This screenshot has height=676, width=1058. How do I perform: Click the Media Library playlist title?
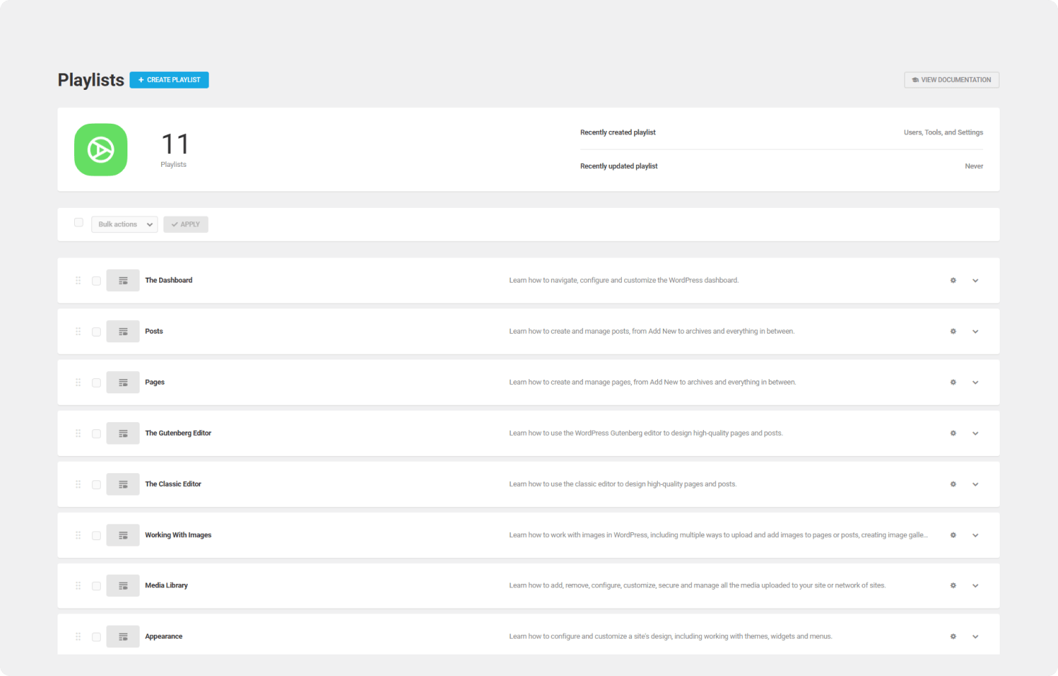(166, 585)
